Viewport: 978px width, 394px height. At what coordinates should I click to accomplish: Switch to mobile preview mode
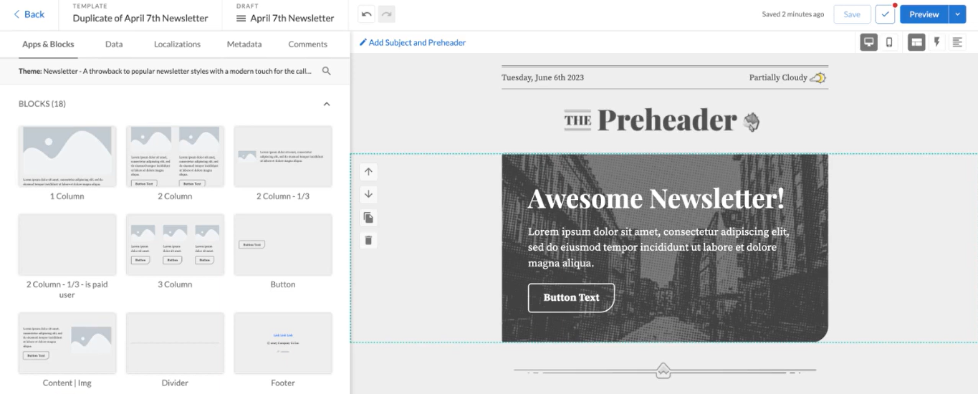889,42
